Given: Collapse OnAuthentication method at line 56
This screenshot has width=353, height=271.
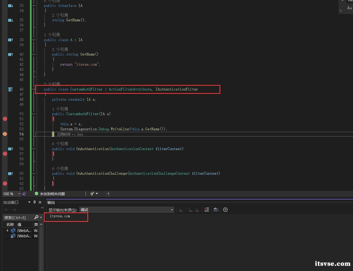Looking at the screenshot, I should point(34,149).
